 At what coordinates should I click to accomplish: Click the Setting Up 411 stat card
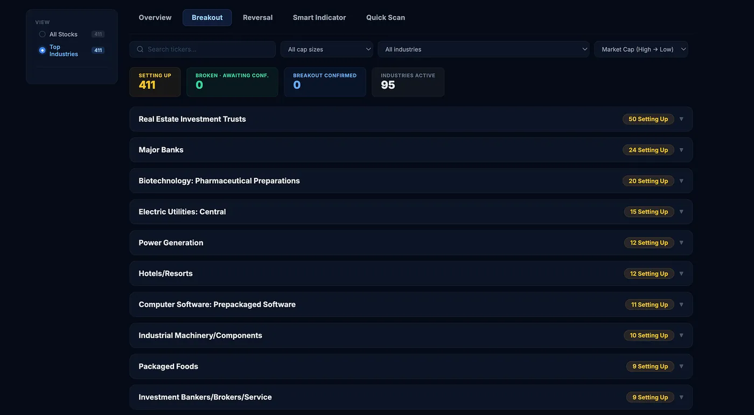pos(155,82)
